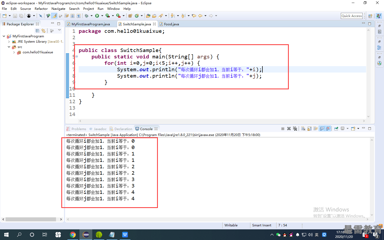
Task: Click the Writable status entry
Action: (x=231, y=225)
